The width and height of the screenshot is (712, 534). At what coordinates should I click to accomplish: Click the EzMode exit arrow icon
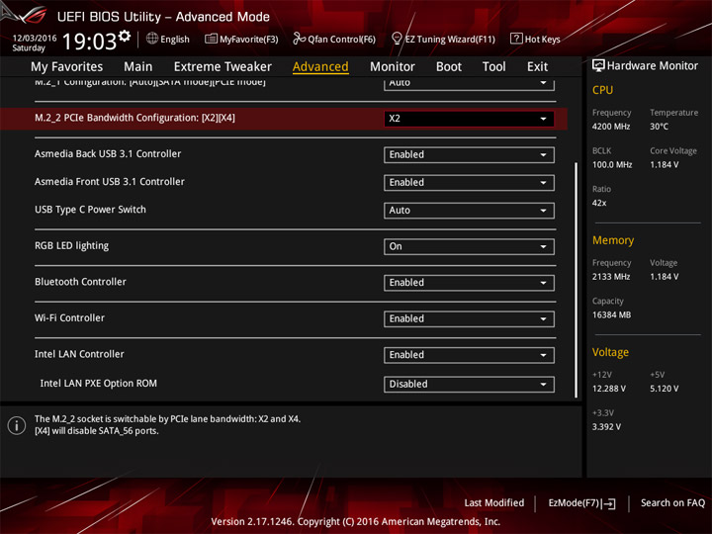[x=609, y=503]
